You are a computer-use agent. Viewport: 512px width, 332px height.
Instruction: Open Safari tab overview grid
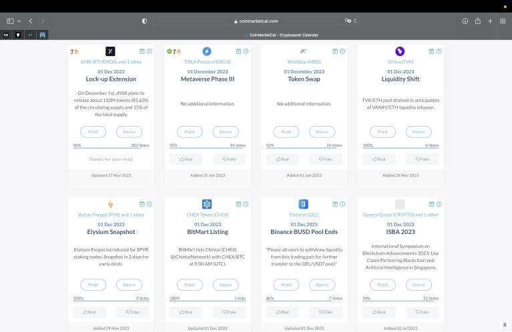click(x=502, y=21)
